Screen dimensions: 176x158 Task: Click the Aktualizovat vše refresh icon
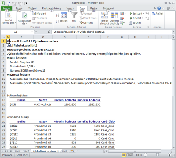24,15
